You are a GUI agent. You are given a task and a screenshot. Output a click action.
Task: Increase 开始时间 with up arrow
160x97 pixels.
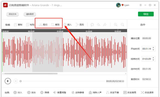[x=153, y=48]
